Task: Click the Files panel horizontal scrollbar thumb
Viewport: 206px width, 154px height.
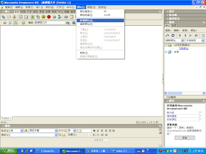Action: point(175,93)
